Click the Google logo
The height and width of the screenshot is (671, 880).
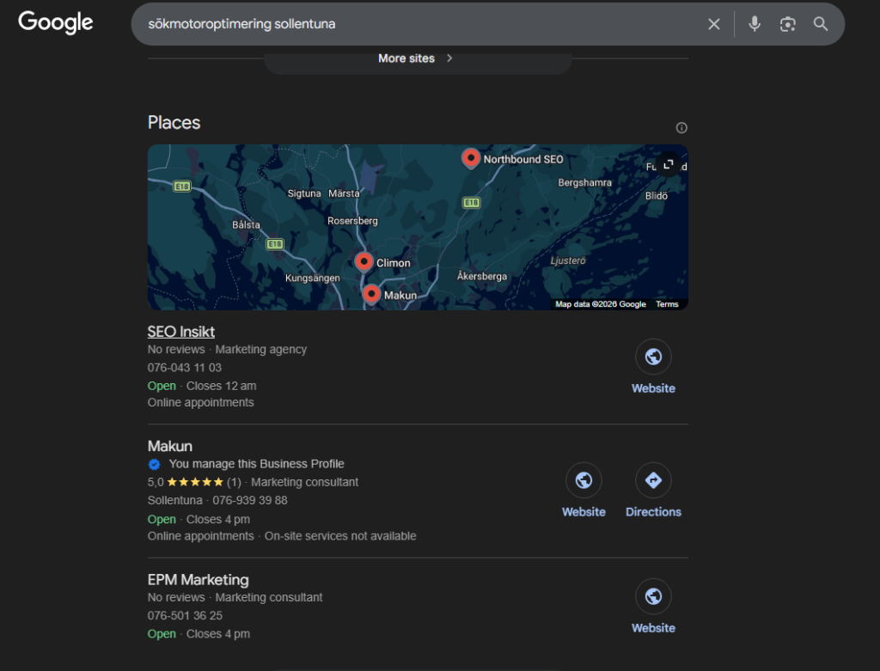point(56,23)
